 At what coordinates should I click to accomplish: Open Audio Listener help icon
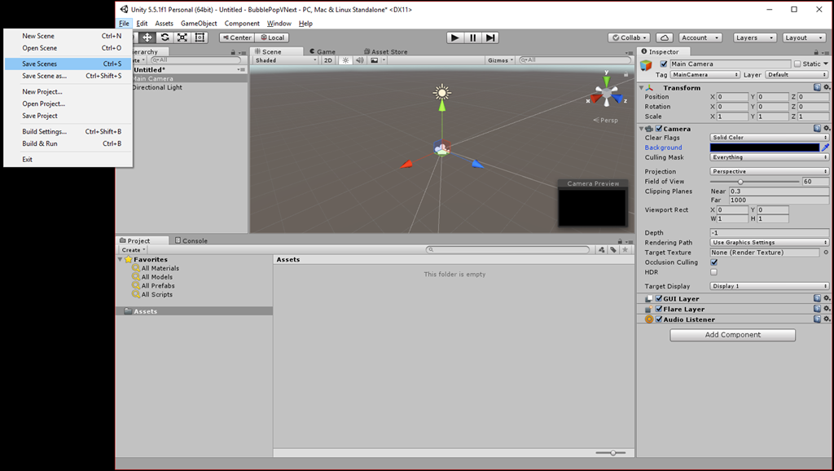click(817, 319)
